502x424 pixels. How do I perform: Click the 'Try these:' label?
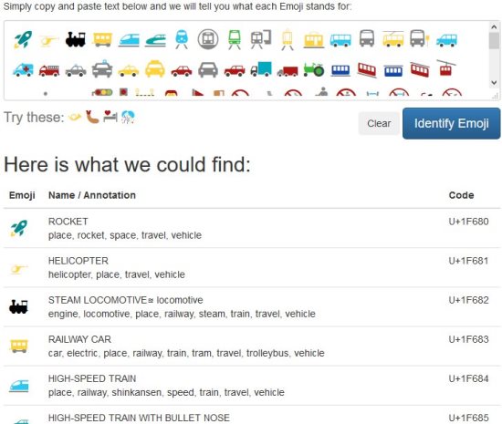tap(34, 118)
